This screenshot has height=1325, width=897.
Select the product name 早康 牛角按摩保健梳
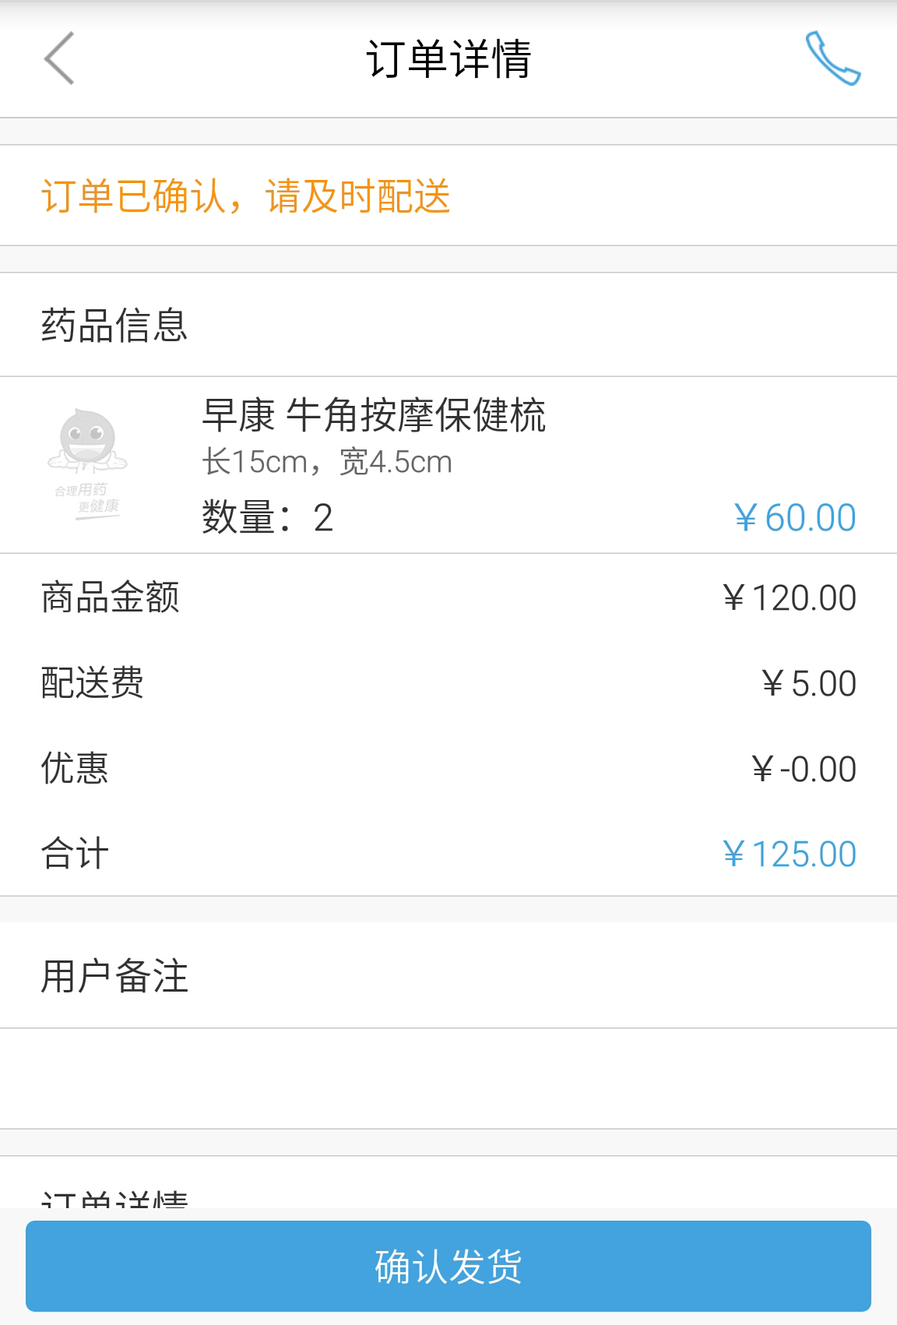pyautogui.click(x=376, y=418)
